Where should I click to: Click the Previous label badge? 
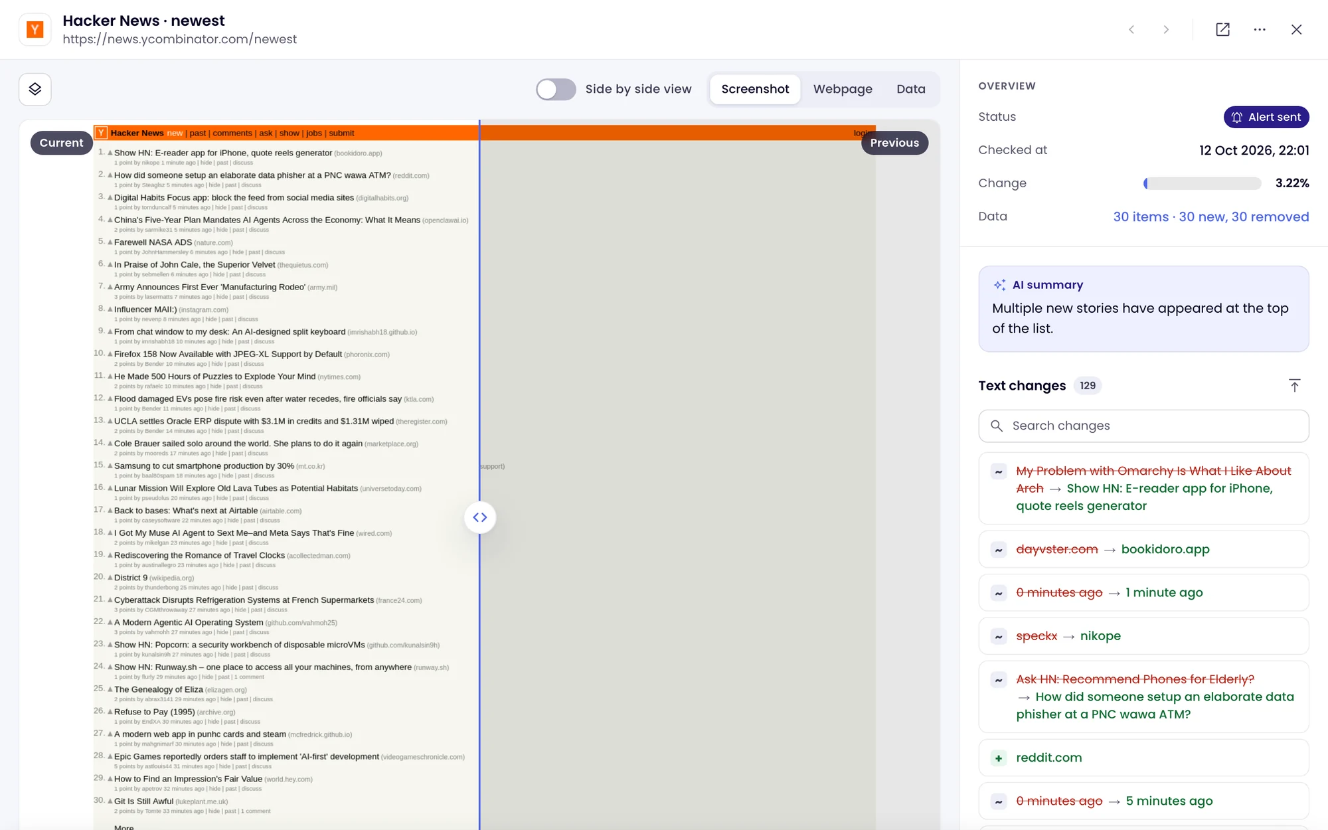[894, 143]
